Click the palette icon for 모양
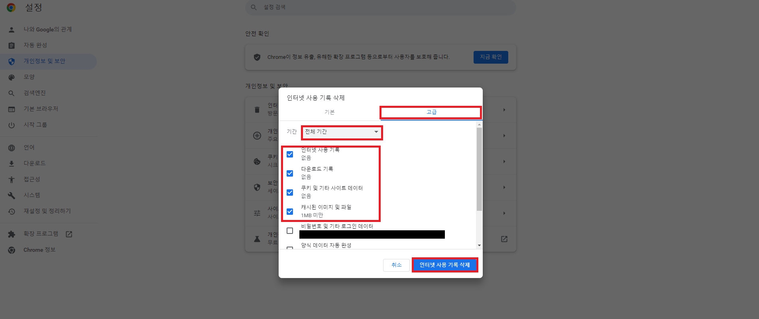Viewport: 759px width, 319px height. click(12, 77)
